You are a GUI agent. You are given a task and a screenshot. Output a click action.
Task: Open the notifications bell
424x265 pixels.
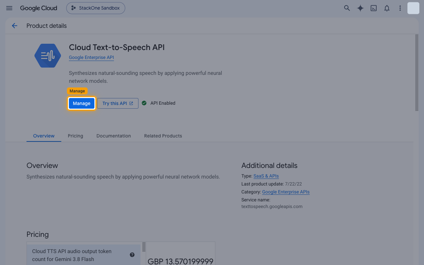click(x=387, y=8)
